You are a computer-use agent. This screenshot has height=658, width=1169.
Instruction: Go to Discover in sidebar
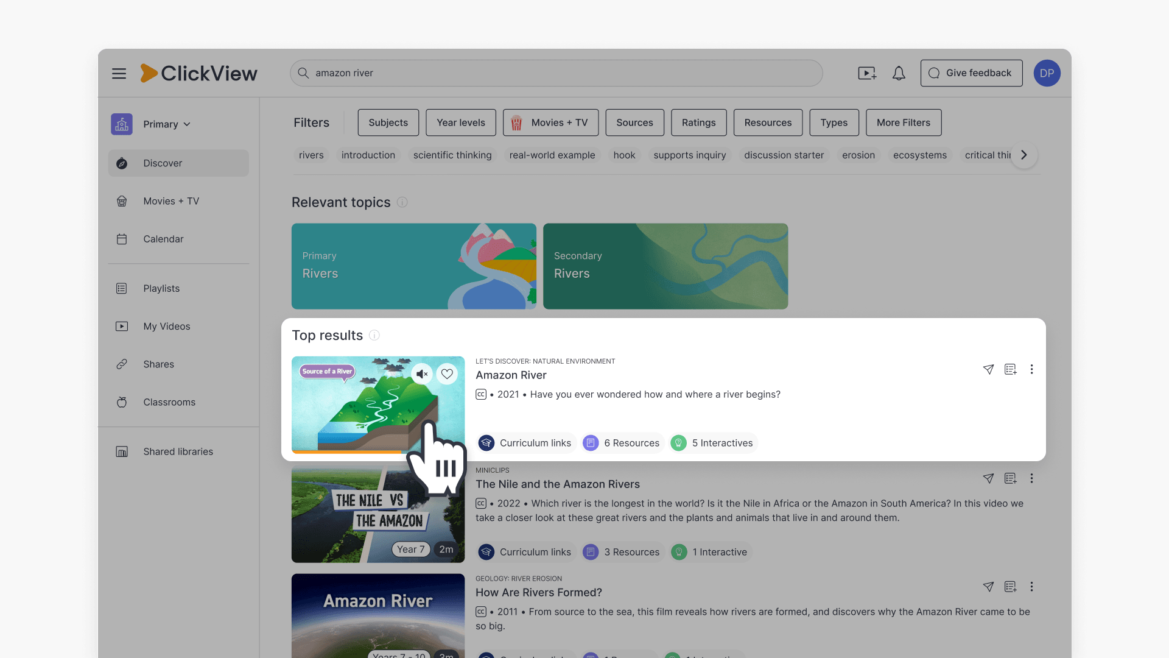click(x=178, y=163)
